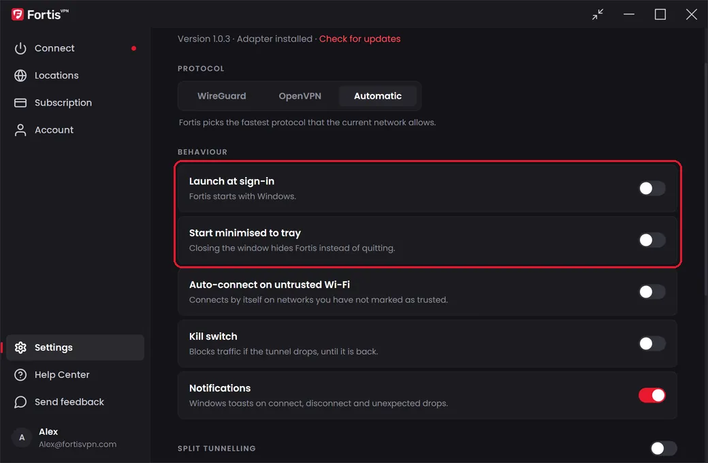This screenshot has width=708, height=463.
Task: Select the WireGuard protocol tab
Action: click(222, 96)
